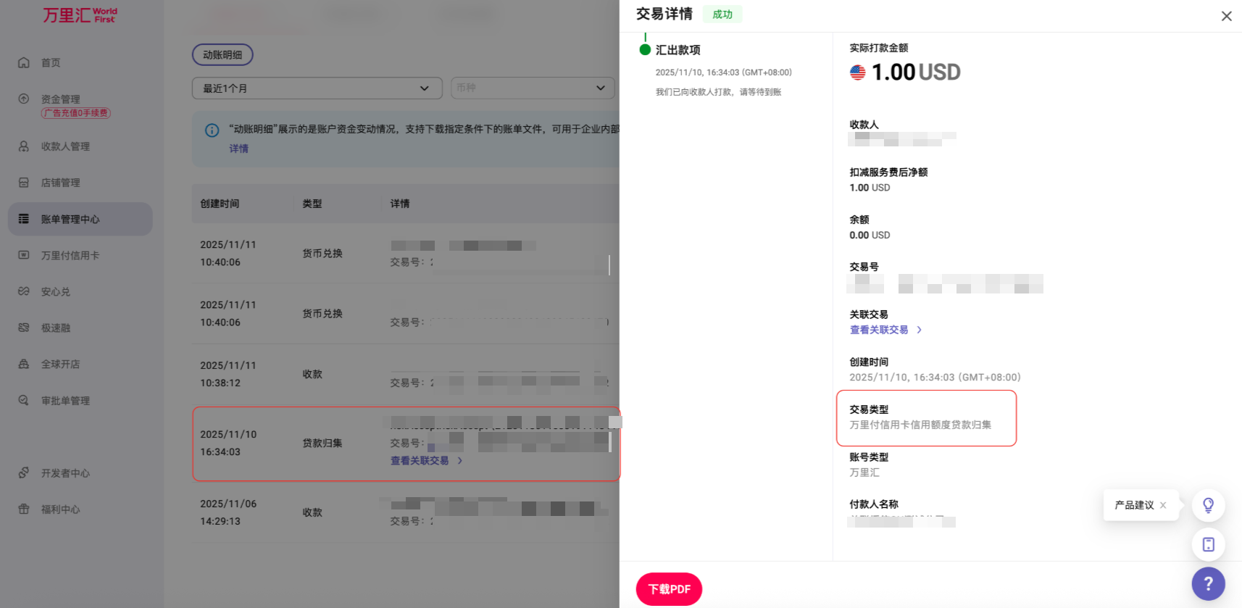The height and width of the screenshot is (608, 1242).
Task: Open 店铺管理 menu item
Action: click(61, 183)
